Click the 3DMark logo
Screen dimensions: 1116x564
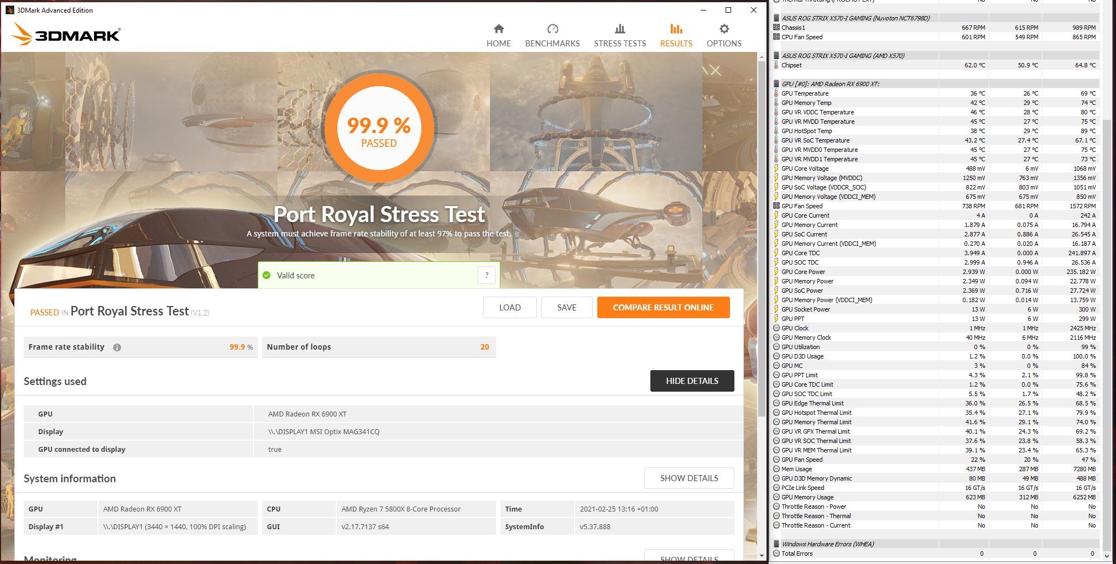[x=65, y=34]
